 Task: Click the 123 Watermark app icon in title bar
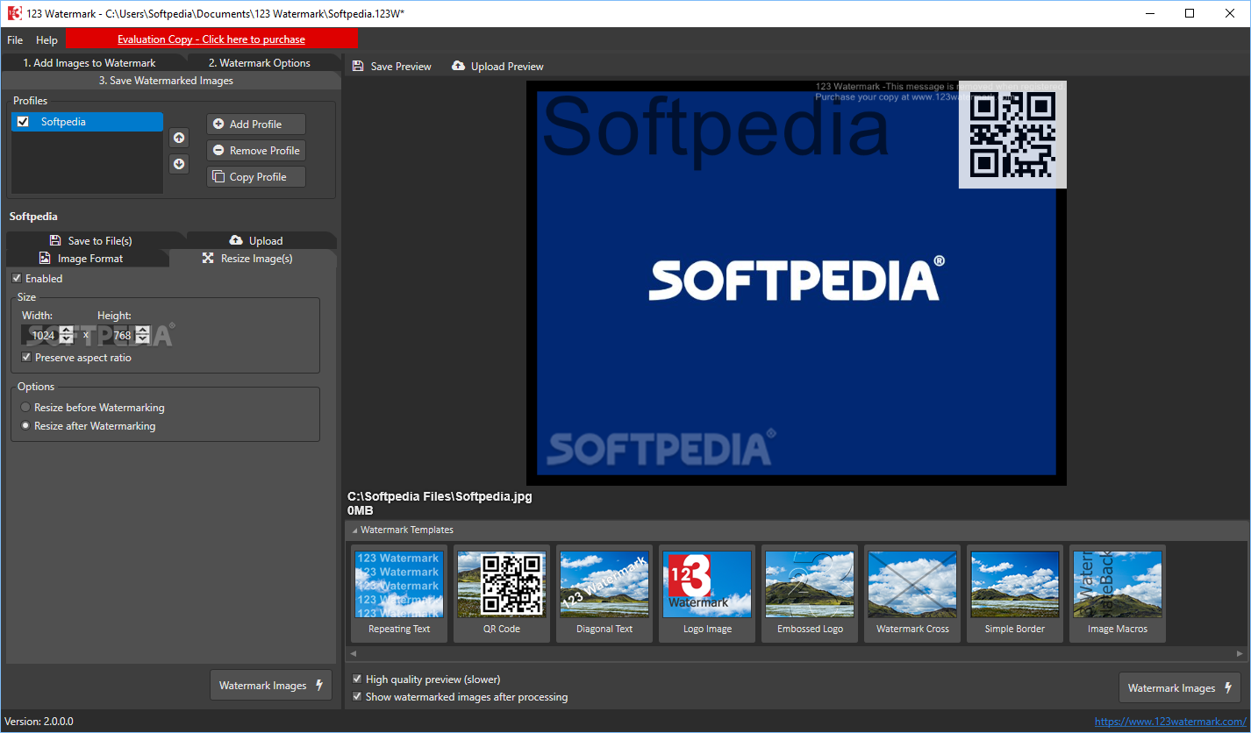tap(13, 13)
